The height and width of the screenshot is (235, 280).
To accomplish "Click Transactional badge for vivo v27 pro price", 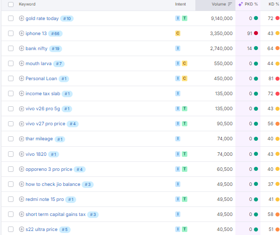I will coord(184,124).
